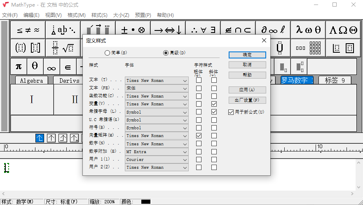Viewport: 363px width, 205px height.
Task: Open the 样式(S) menu
Action: (x=99, y=15)
